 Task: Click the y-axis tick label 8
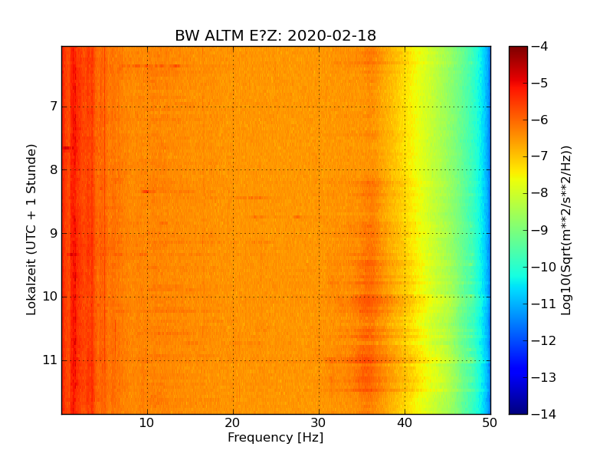pos(54,169)
